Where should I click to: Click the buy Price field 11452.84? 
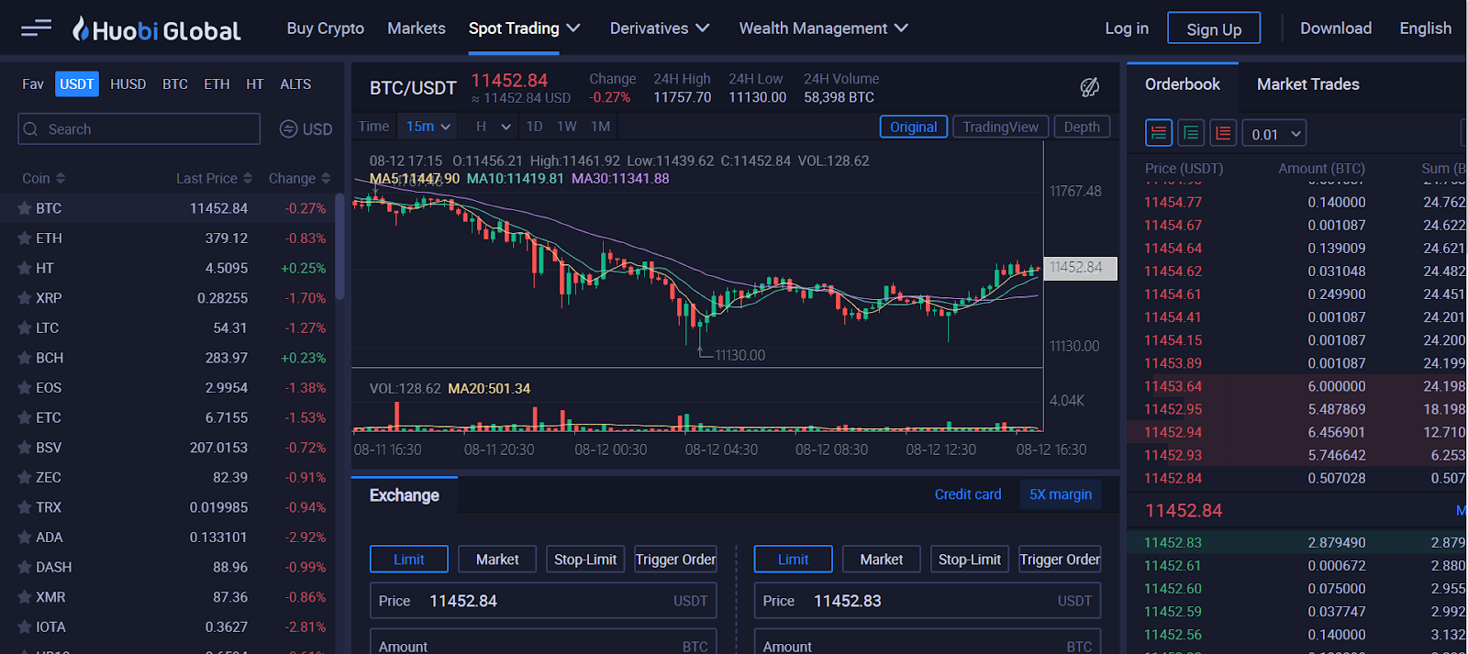pyautogui.click(x=543, y=601)
